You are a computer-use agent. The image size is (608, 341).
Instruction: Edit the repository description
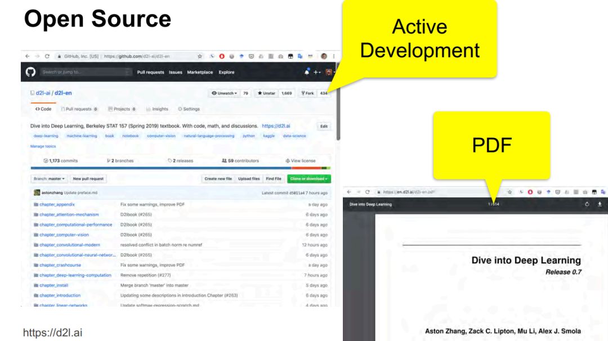324,126
